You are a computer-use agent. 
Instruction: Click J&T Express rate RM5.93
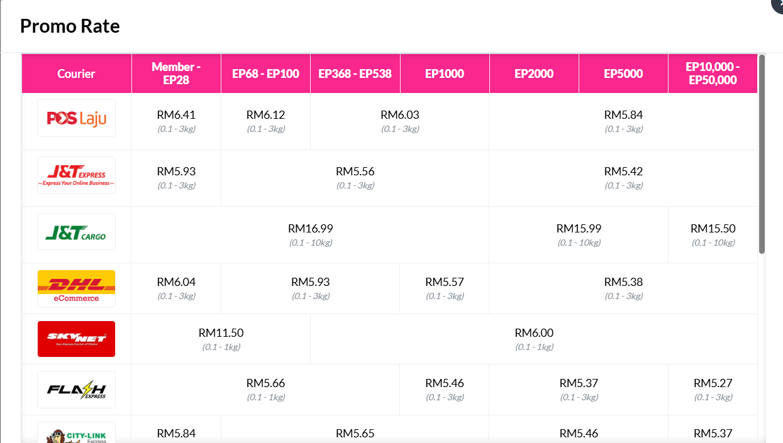[x=176, y=172]
